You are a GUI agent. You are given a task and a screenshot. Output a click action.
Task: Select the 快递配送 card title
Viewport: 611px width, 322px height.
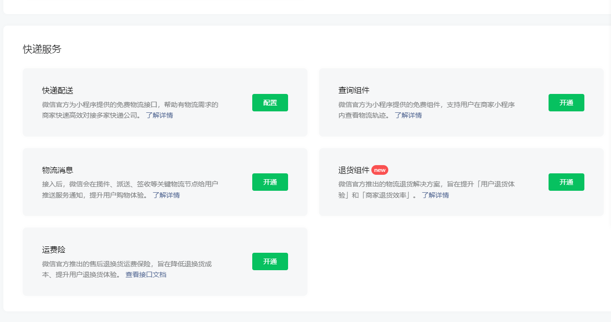click(58, 91)
